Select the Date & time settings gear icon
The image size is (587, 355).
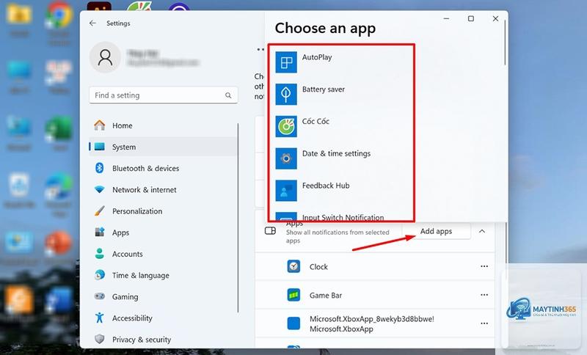pyautogui.click(x=286, y=158)
